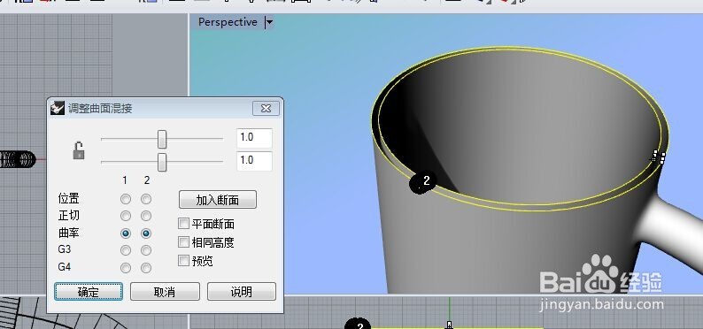
Task: Click the blend control point handles on the cup rim
Action: [x=658, y=157]
